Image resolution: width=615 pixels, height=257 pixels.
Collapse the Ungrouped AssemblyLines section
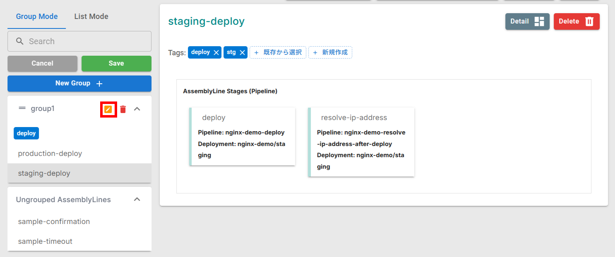coord(137,199)
